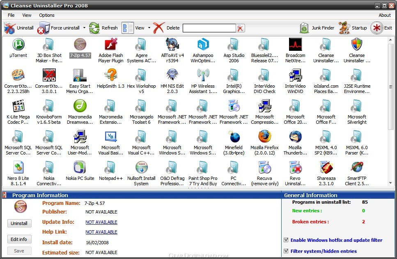Click the search text field in toolbar
Screen dimensions: 397x259
[x=209, y=28]
